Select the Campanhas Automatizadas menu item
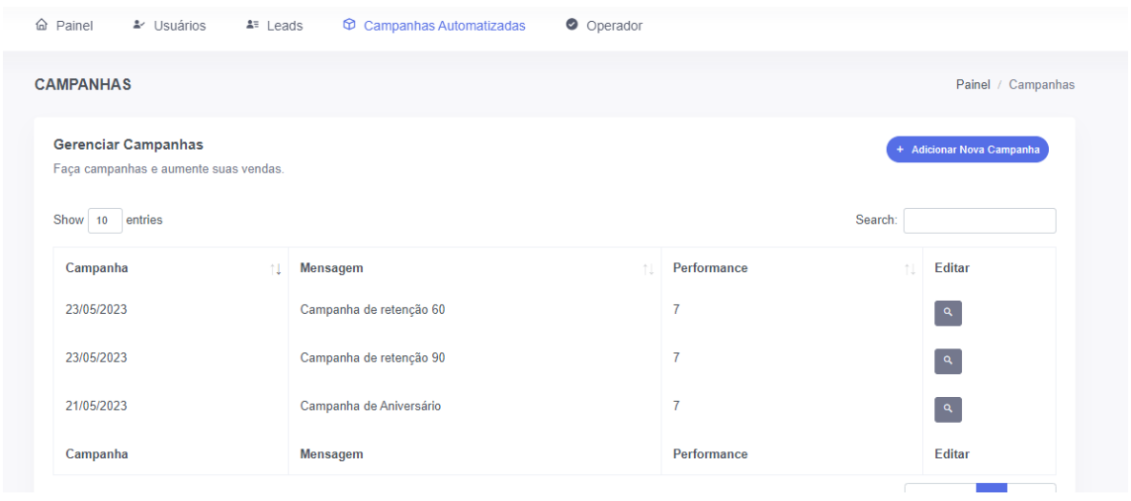The height and width of the screenshot is (501, 1131). pyautogui.click(x=444, y=26)
